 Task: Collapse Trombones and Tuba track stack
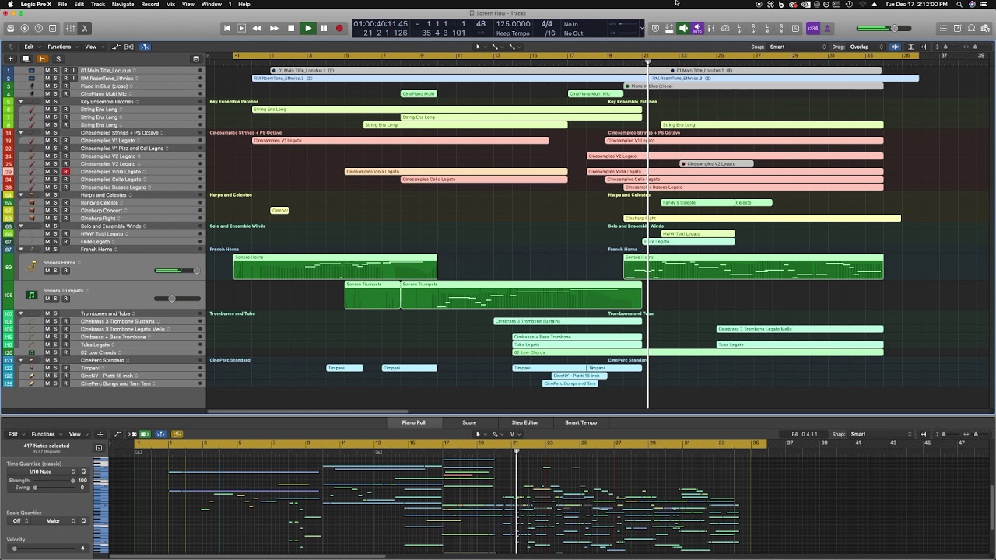point(21,313)
